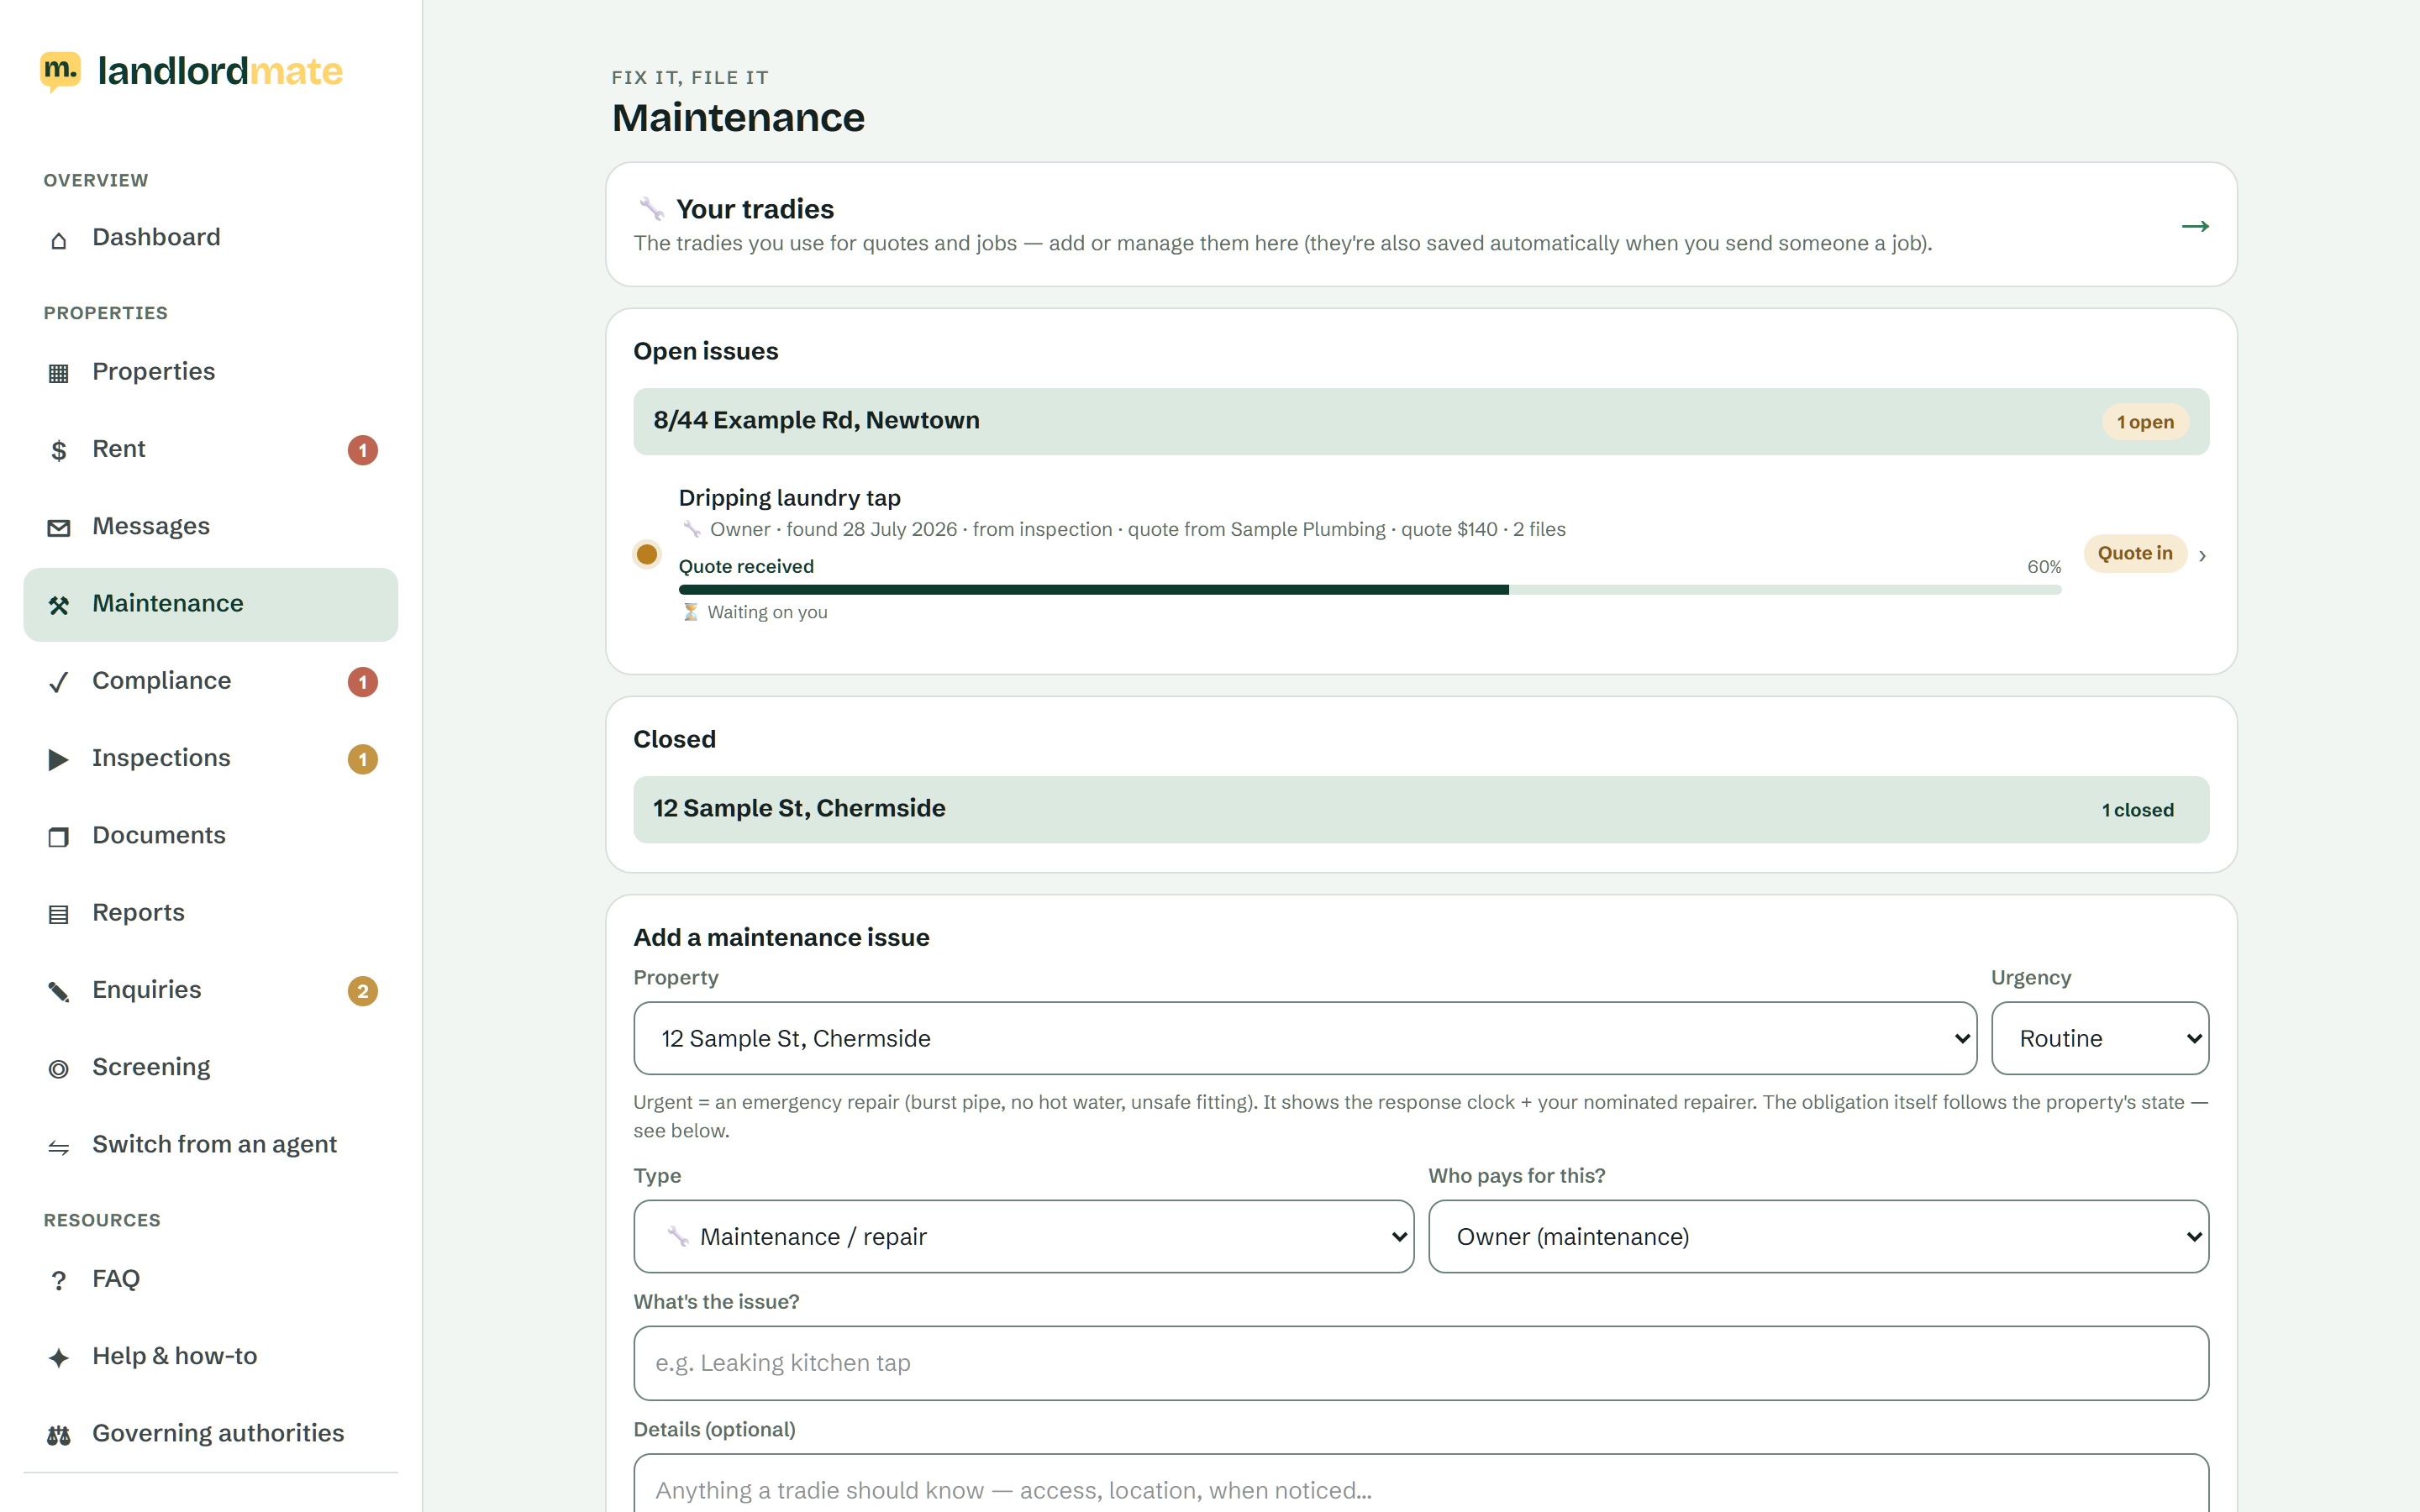Click the Compliance notification badge
This screenshot has width=2420, height=1512.
[363, 682]
